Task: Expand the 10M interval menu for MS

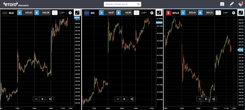Action: click(144, 13)
